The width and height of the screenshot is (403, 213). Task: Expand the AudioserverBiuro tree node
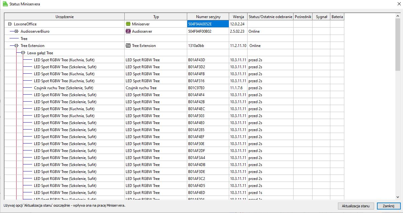click(x=17, y=31)
